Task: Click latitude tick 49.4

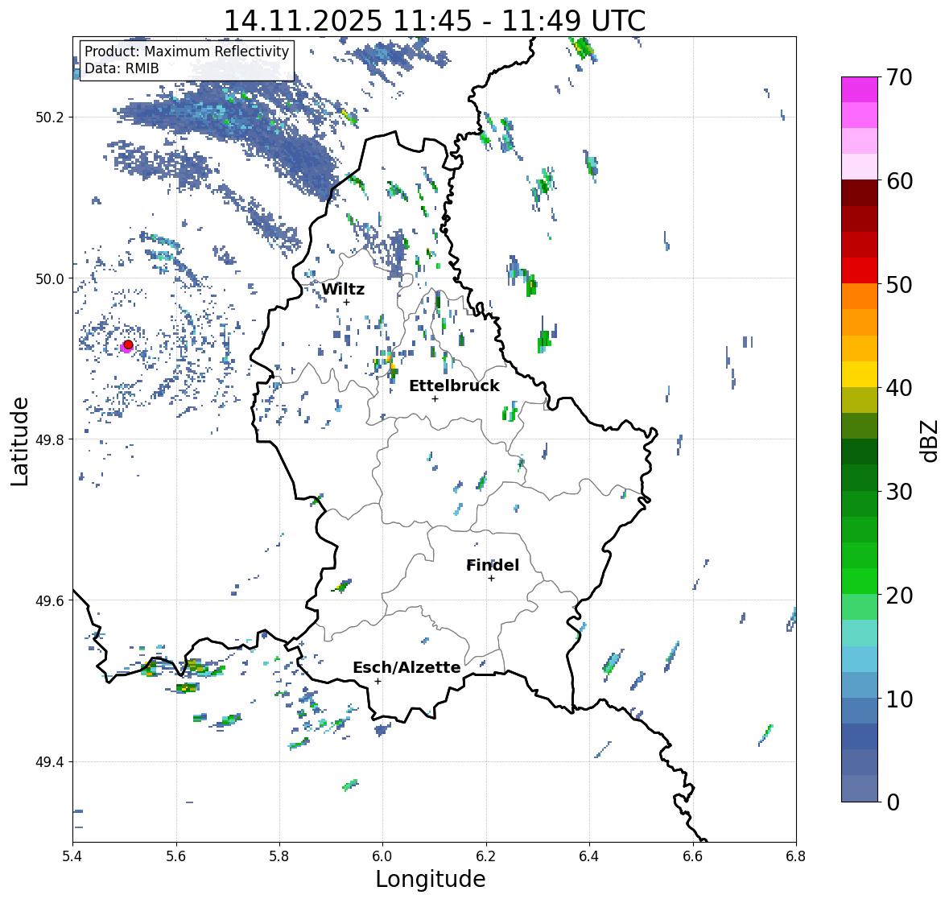Action: [x=50, y=762]
